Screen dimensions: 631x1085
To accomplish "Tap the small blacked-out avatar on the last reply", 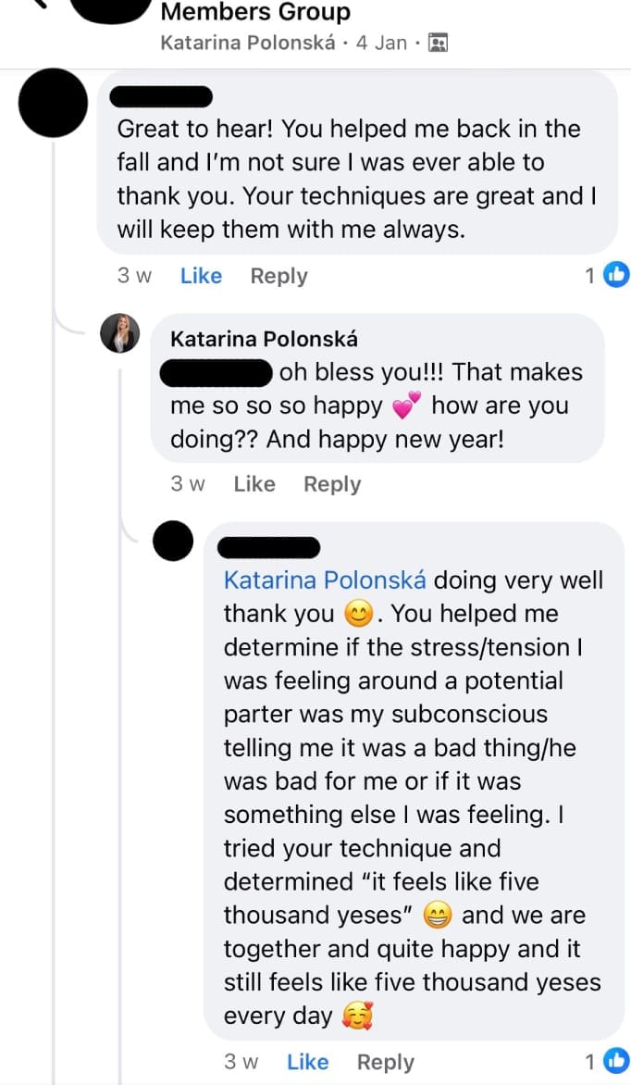I will 172,541.
